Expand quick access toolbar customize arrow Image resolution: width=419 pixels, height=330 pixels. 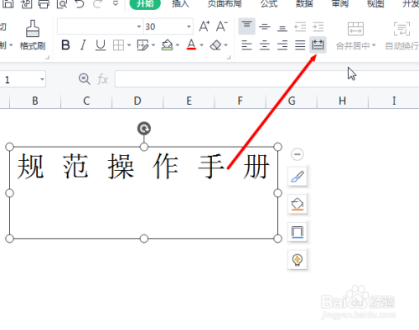click(115, 3)
